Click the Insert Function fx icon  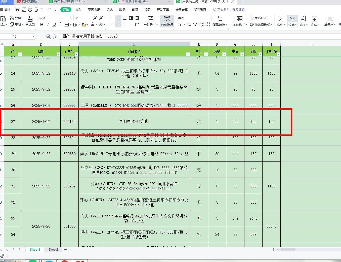pyautogui.click(x=55, y=37)
